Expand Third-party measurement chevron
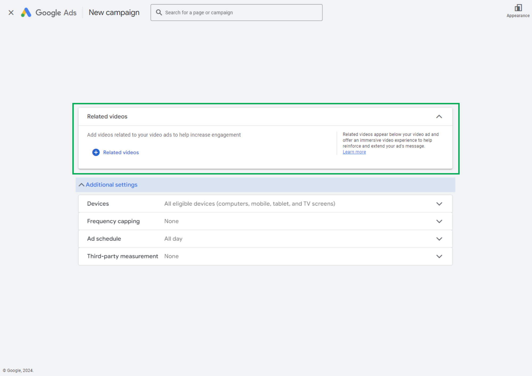The width and height of the screenshot is (532, 376). 439,256
